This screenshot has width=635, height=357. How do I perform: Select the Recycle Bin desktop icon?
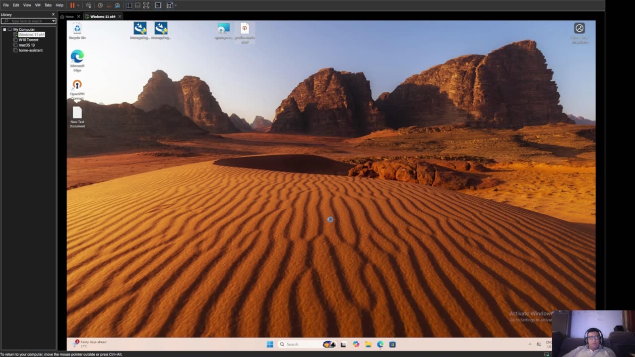(77, 31)
